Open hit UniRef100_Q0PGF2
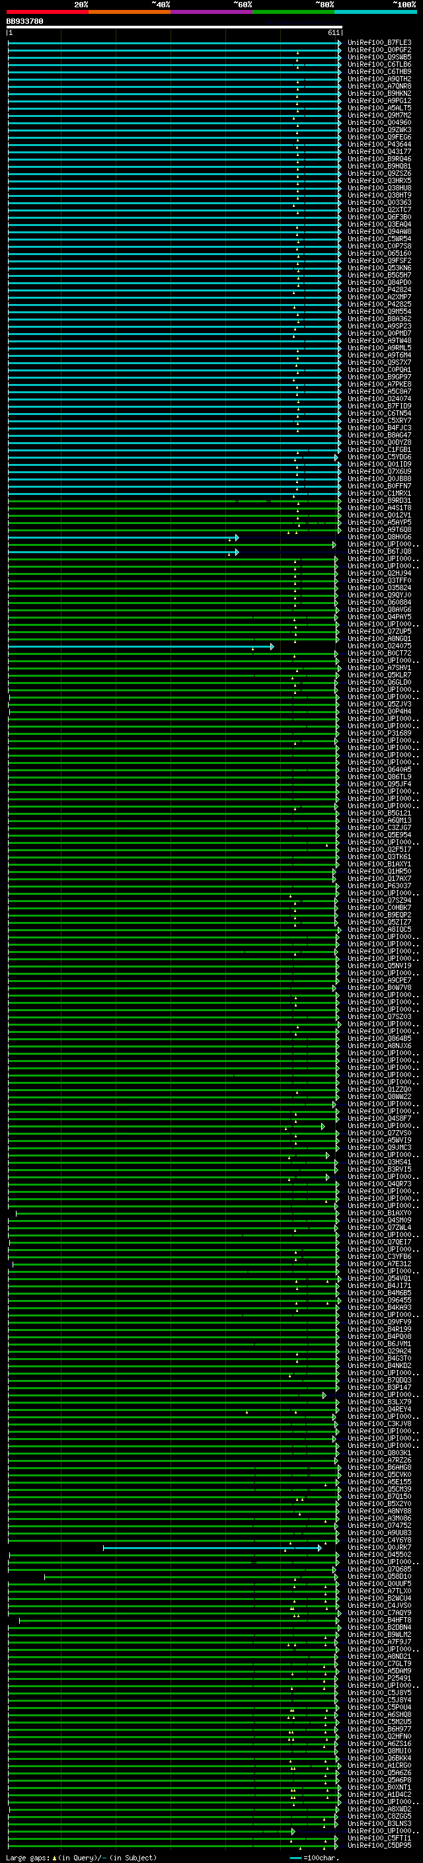Screen dimensions: 423x1863 point(379,51)
